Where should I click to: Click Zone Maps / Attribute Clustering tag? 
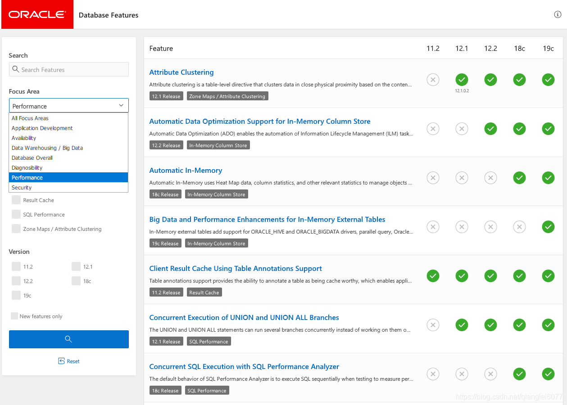tap(227, 96)
